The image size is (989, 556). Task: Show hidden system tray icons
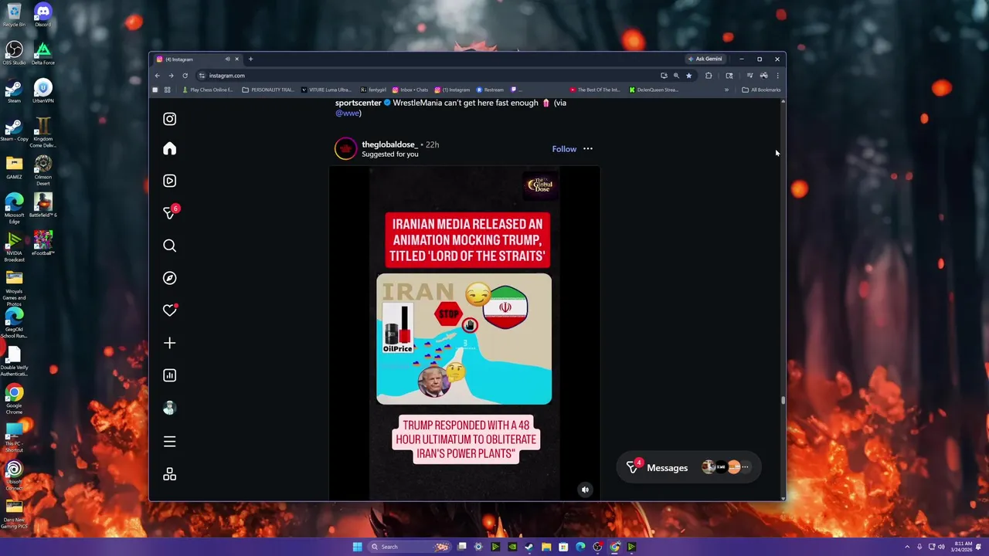point(908,547)
